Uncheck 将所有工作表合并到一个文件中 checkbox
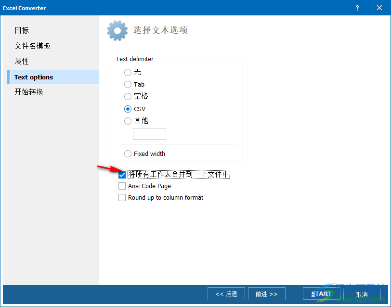This screenshot has width=391, height=307. (x=122, y=175)
